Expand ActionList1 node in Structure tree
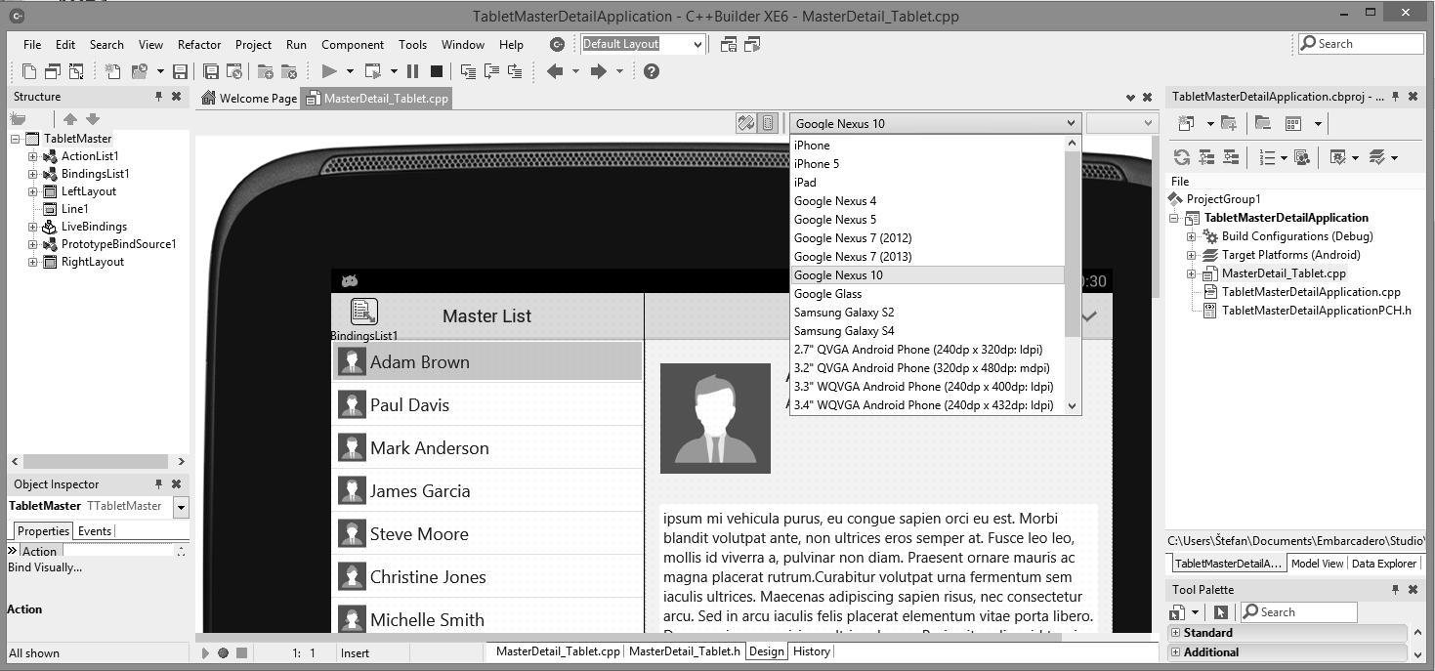 (32, 156)
